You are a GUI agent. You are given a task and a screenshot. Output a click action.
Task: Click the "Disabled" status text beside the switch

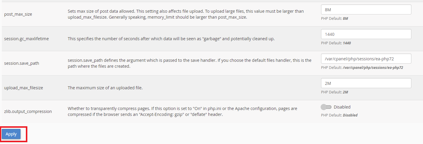(342, 107)
